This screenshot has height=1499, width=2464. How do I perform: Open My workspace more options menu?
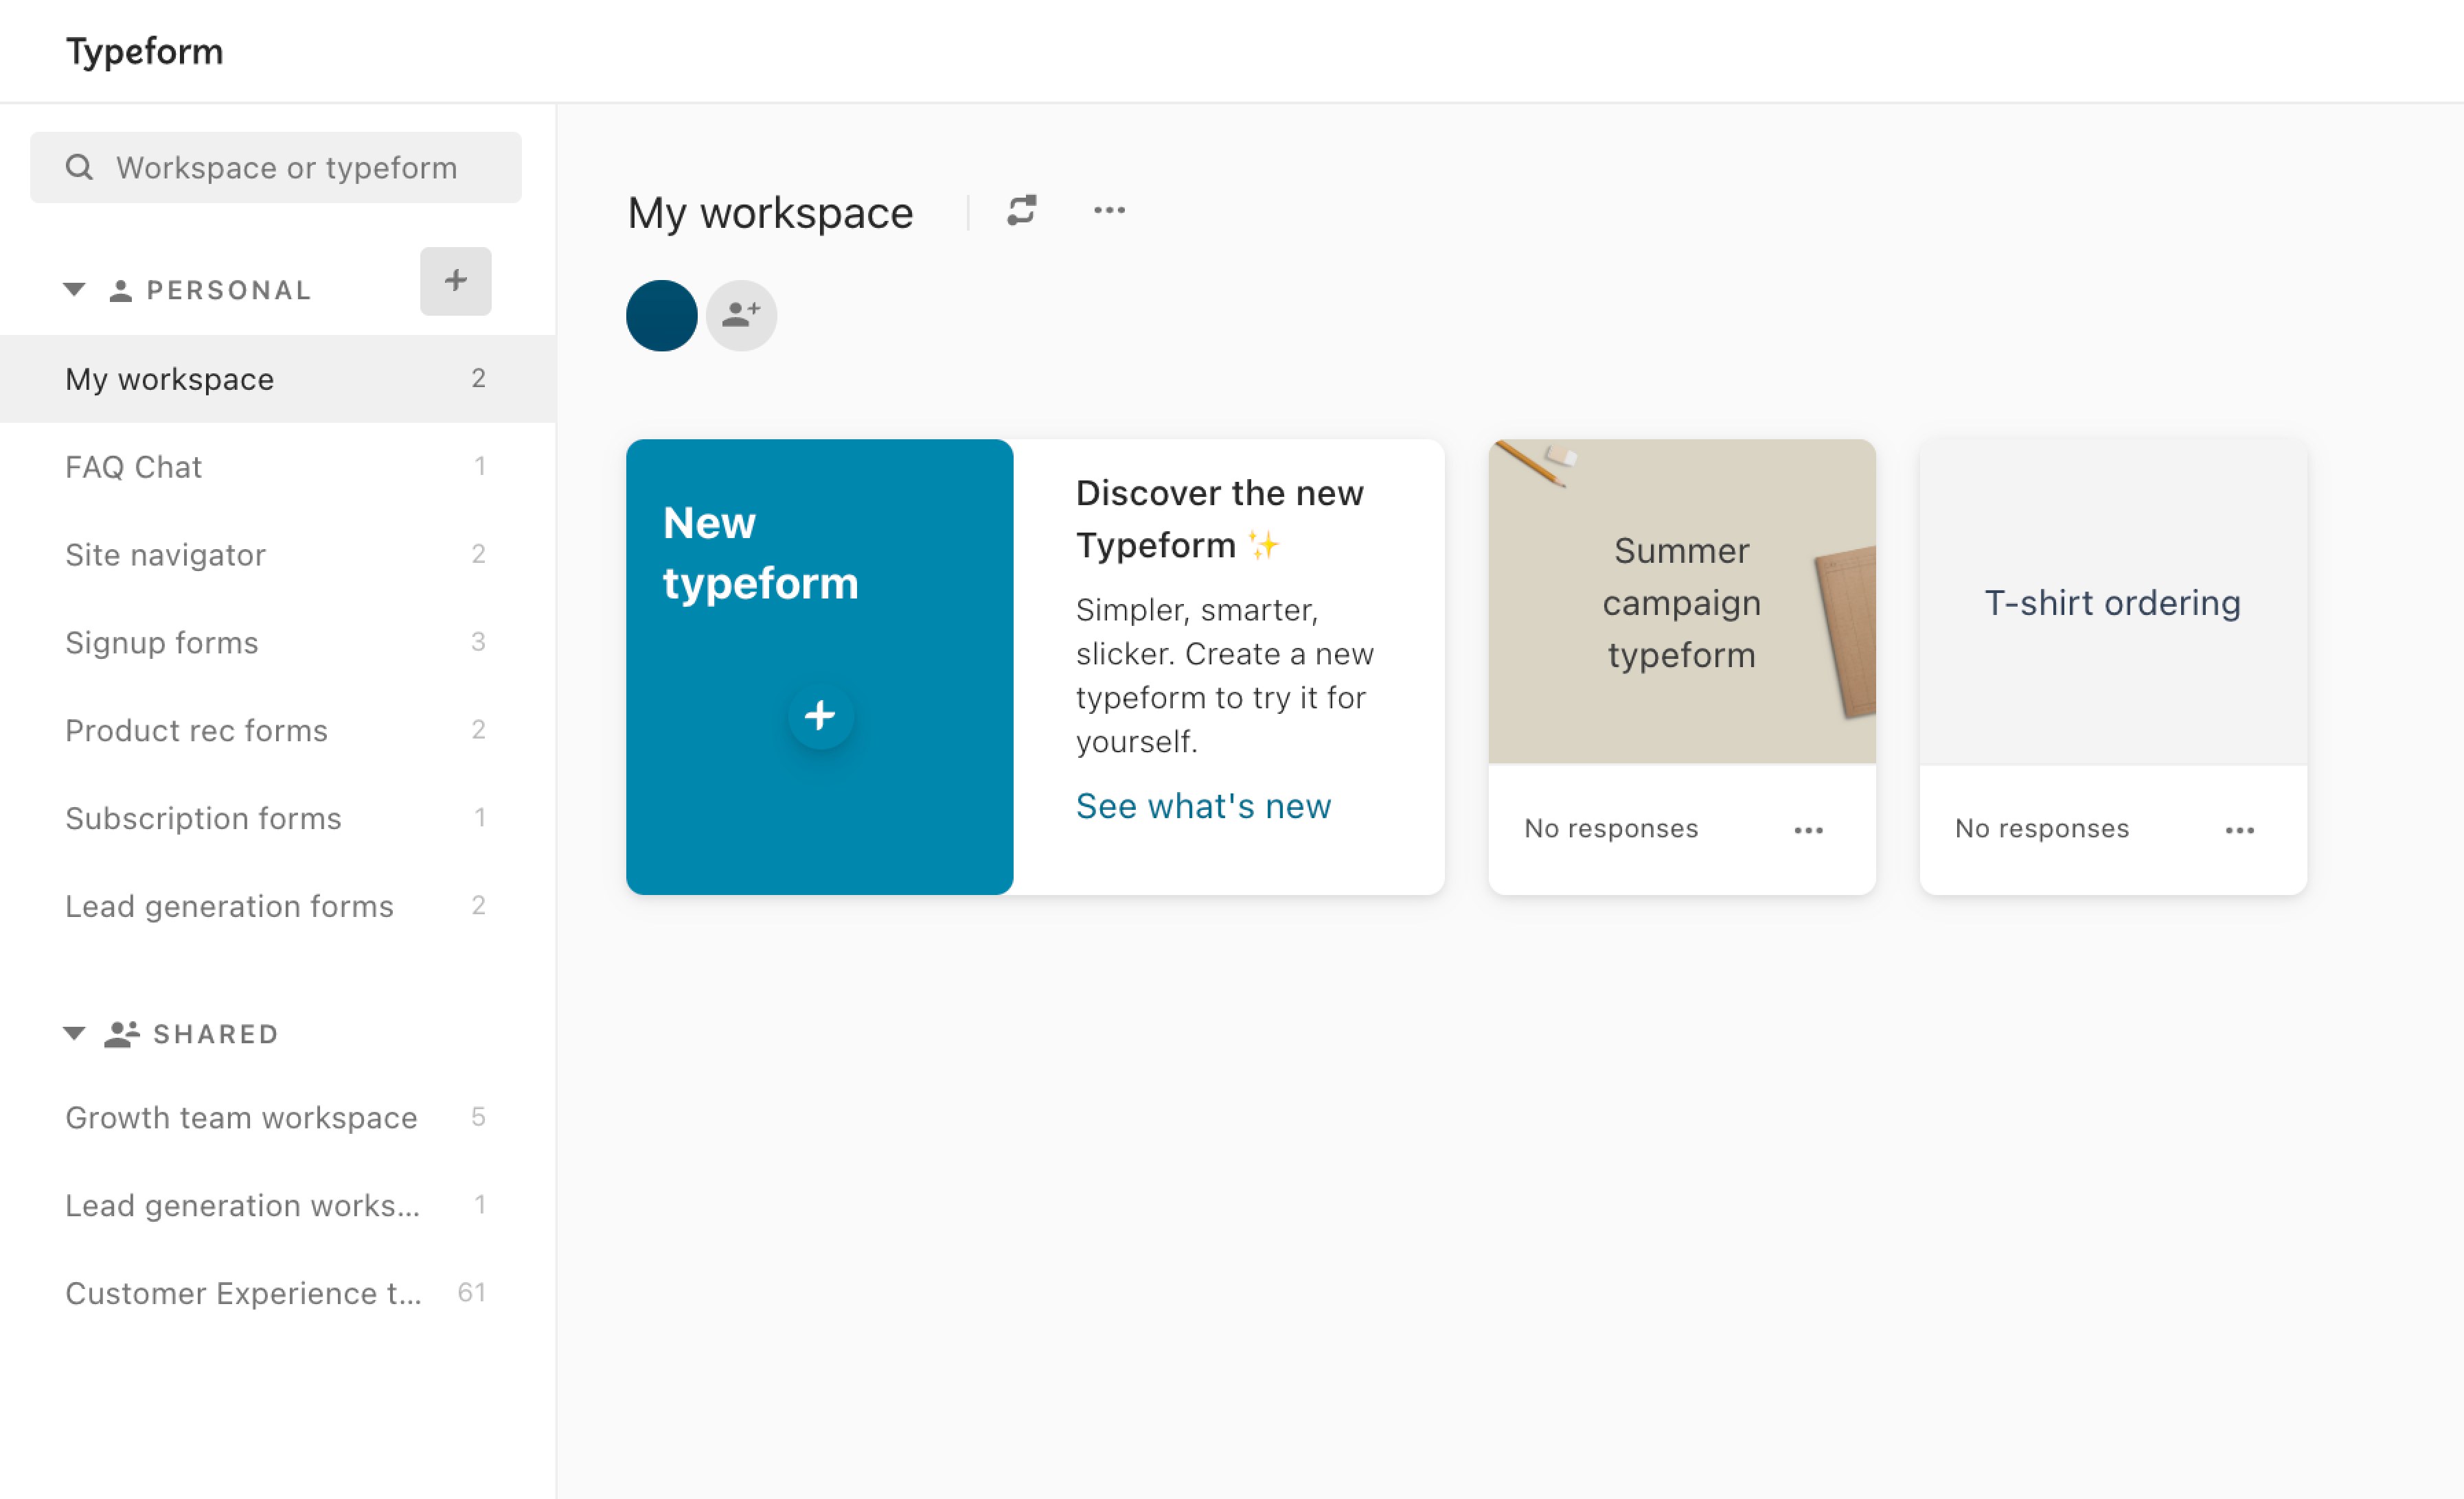[1110, 211]
